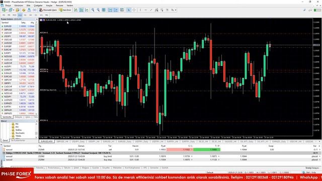Click the Otomatik İşlem button
The height and width of the screenshot is (181, 322).
[48, 10]
